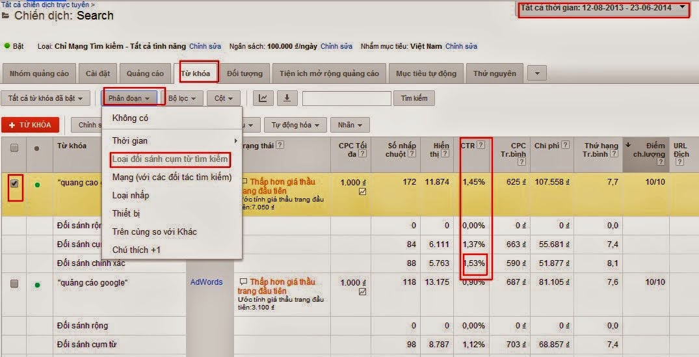Click folder icon beside Chiến dịch: Search
The width and height of the screenshot is (699, 357).
(6, 16)
